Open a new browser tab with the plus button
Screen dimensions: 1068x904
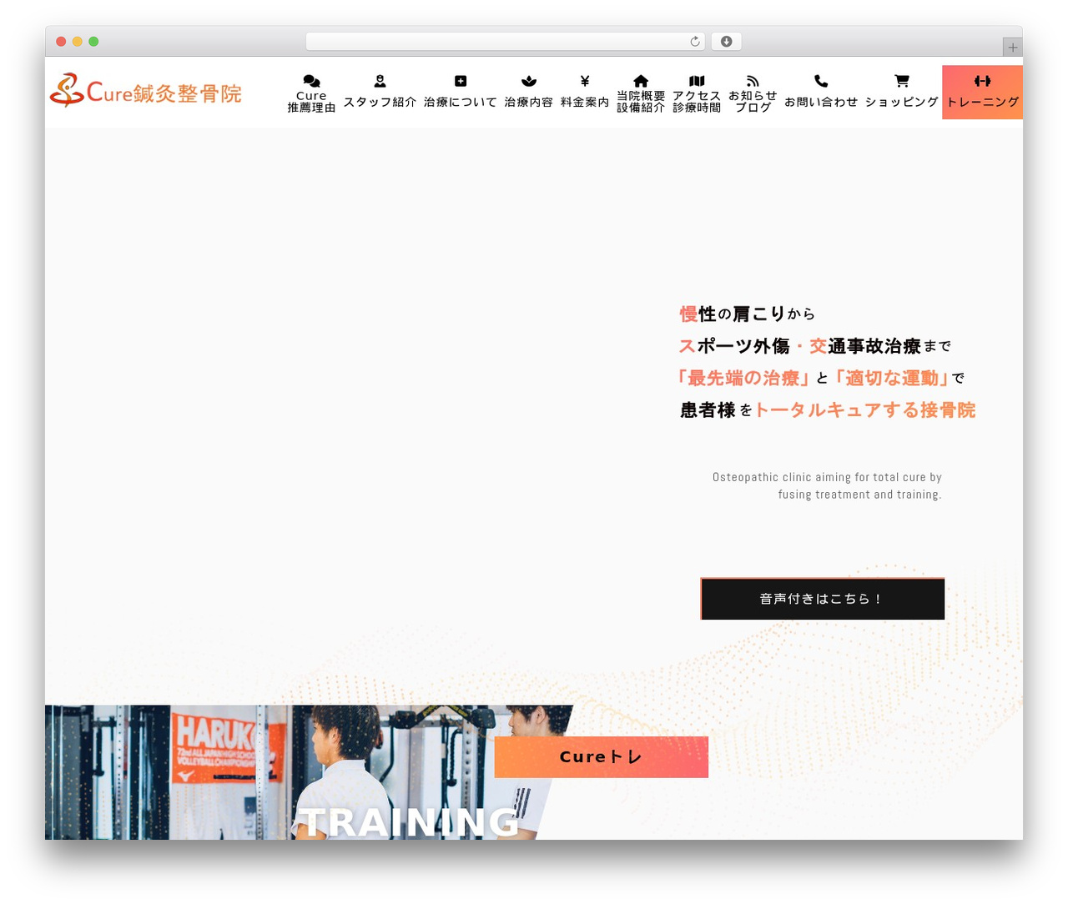tap(1012, 48)
